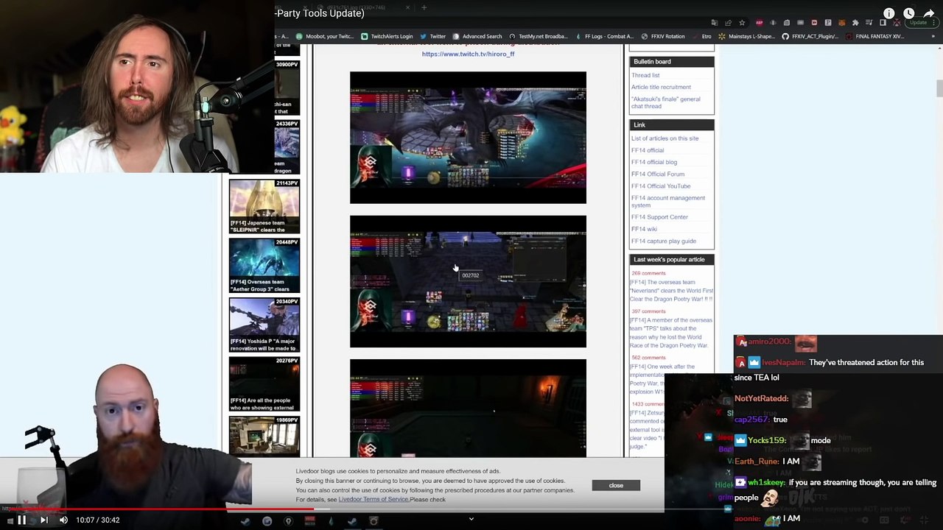Screen dimensions: 943x530
Task: Open FF14 Official Forum link
Action: [x=658, y=174]
